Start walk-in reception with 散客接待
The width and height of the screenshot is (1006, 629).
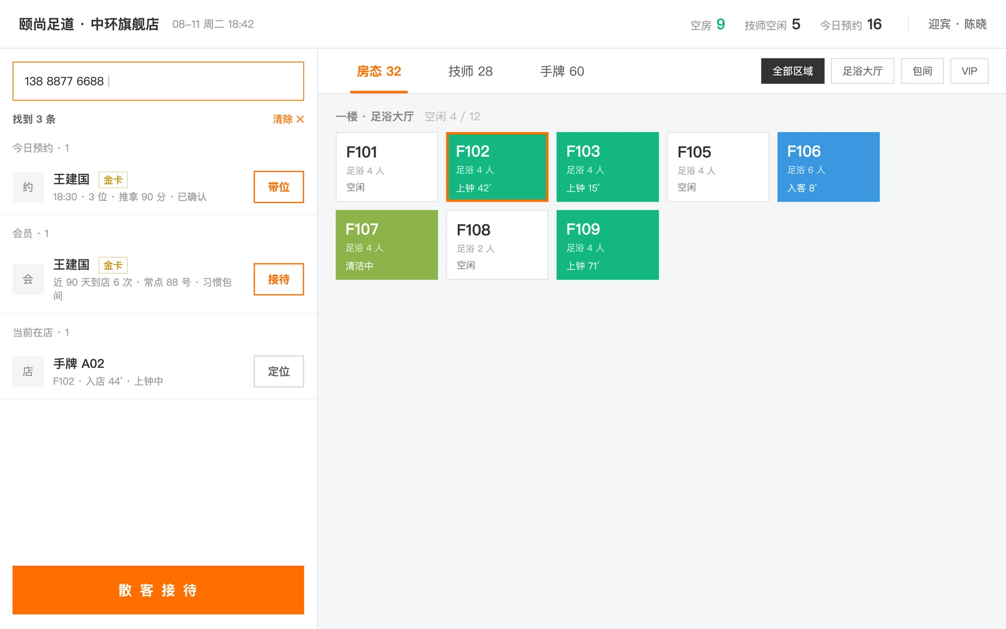158,590
